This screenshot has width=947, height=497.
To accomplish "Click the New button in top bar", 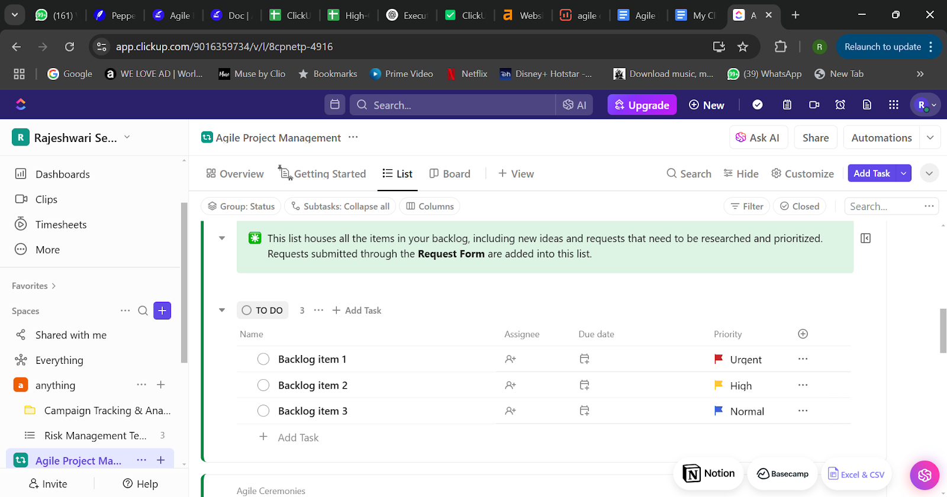I will [707, 105].
